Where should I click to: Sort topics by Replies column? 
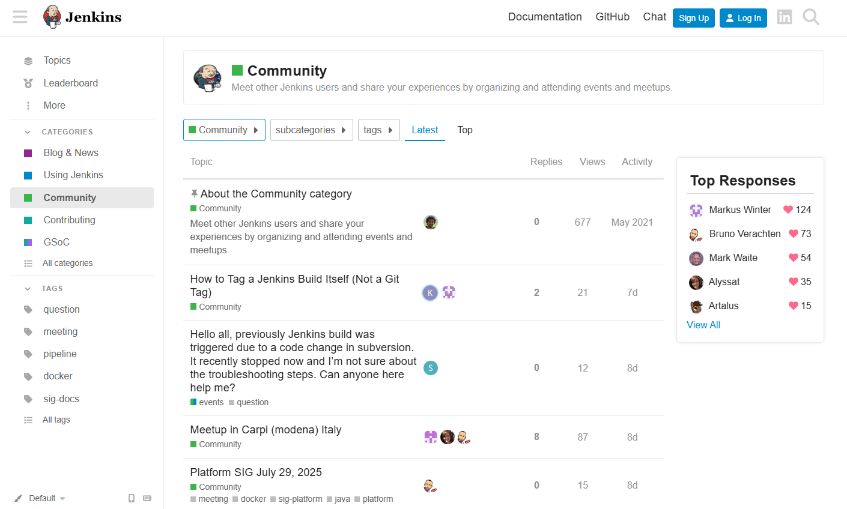546,162
